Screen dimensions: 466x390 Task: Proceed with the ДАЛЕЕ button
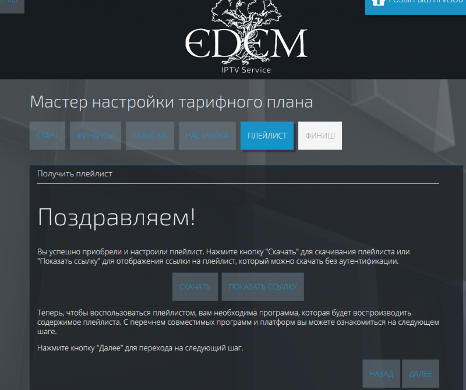pos(421,373)
